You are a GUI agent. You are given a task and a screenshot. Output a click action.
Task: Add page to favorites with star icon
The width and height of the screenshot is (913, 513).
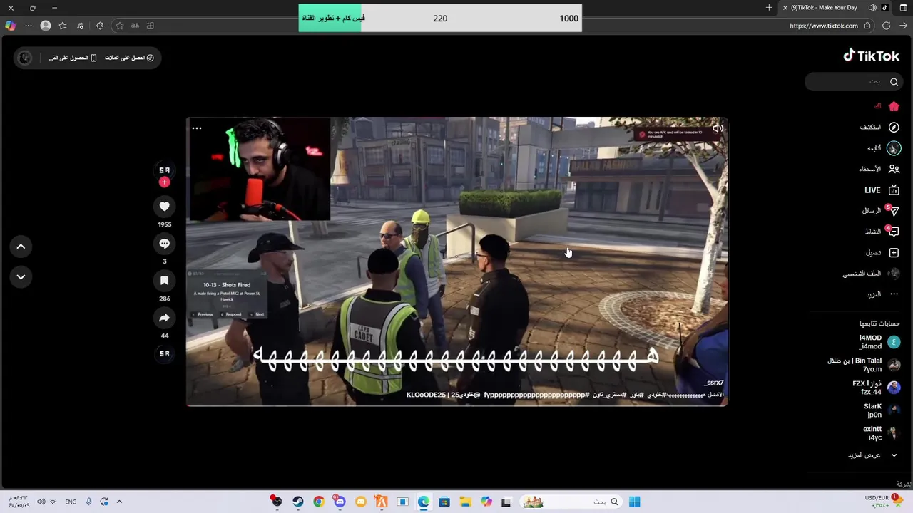click(119, 26)
